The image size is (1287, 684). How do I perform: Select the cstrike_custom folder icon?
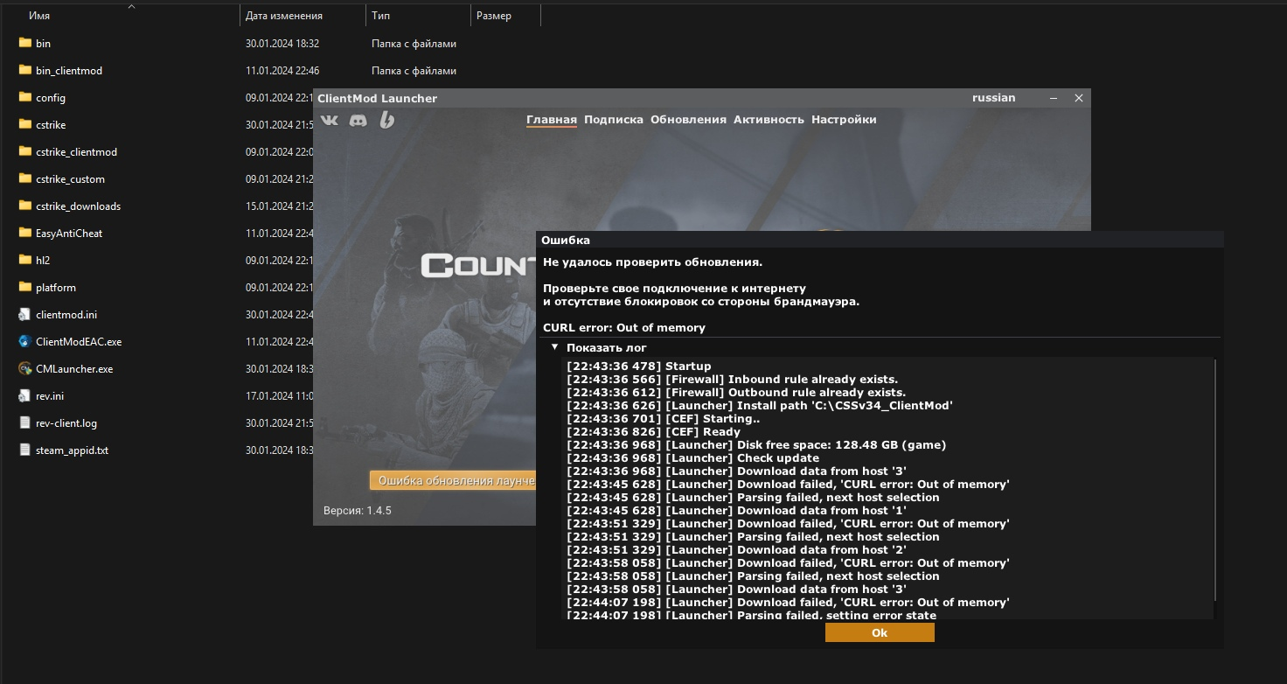click(x=24, y=178)
